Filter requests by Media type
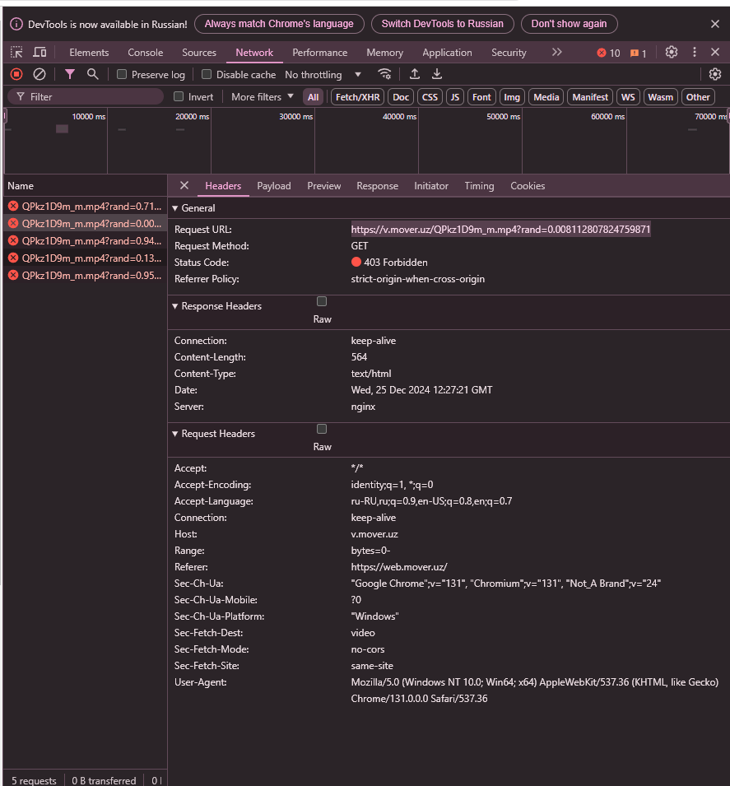This screenshot has height=786, width=730. point(546,97)
